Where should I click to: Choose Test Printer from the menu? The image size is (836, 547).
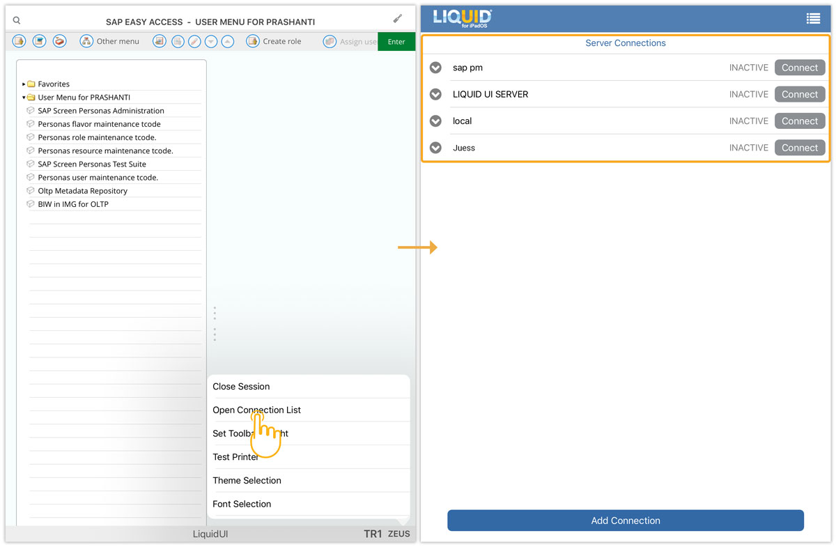coord(309,457)
